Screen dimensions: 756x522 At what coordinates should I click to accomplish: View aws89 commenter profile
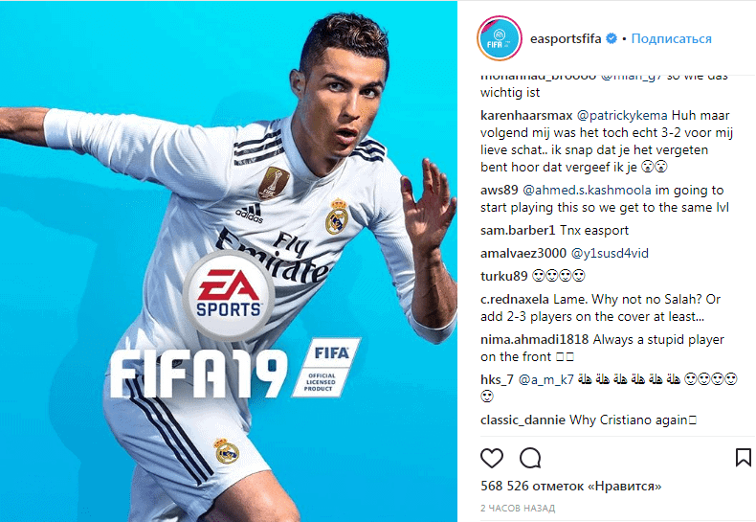[499, 190]
